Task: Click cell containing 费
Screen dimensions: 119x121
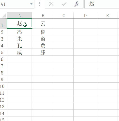Action: (43, 45)
